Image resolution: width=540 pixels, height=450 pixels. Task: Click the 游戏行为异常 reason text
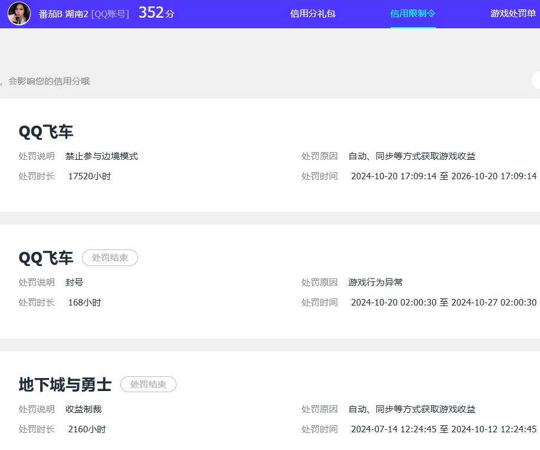(x=375, y=283)
